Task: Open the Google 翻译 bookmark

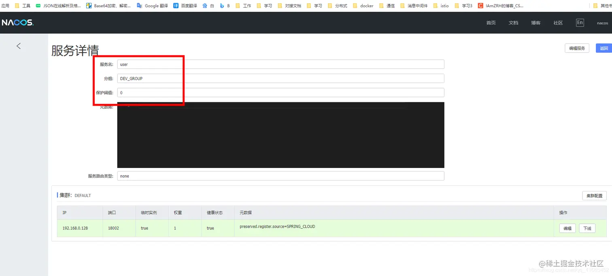Action: tap(152, 6)
